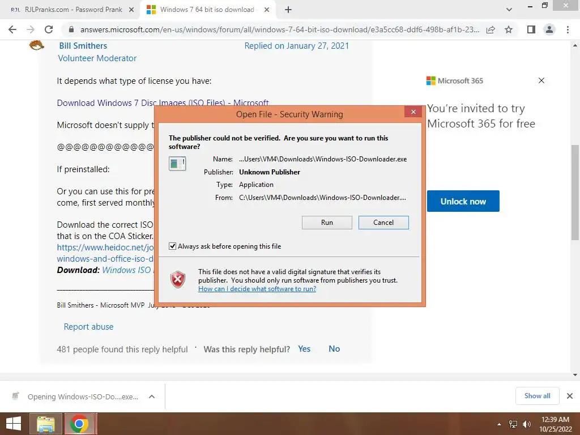Expand the download item options chevron
The image size is (580, 435).
click(152, 396)
